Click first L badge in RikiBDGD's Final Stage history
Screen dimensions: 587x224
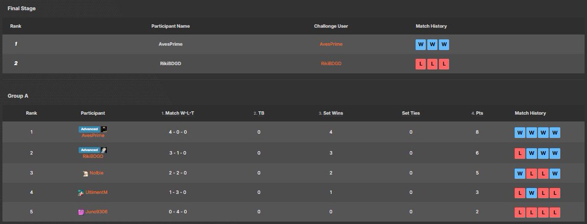point(421,64)
